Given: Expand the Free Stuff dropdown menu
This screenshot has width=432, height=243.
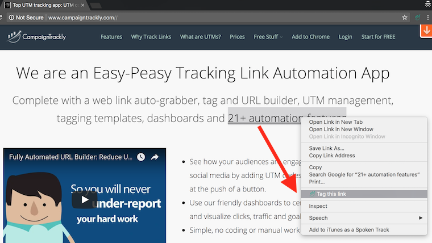Looking at the screenshot, I should [x=268, y=36].
